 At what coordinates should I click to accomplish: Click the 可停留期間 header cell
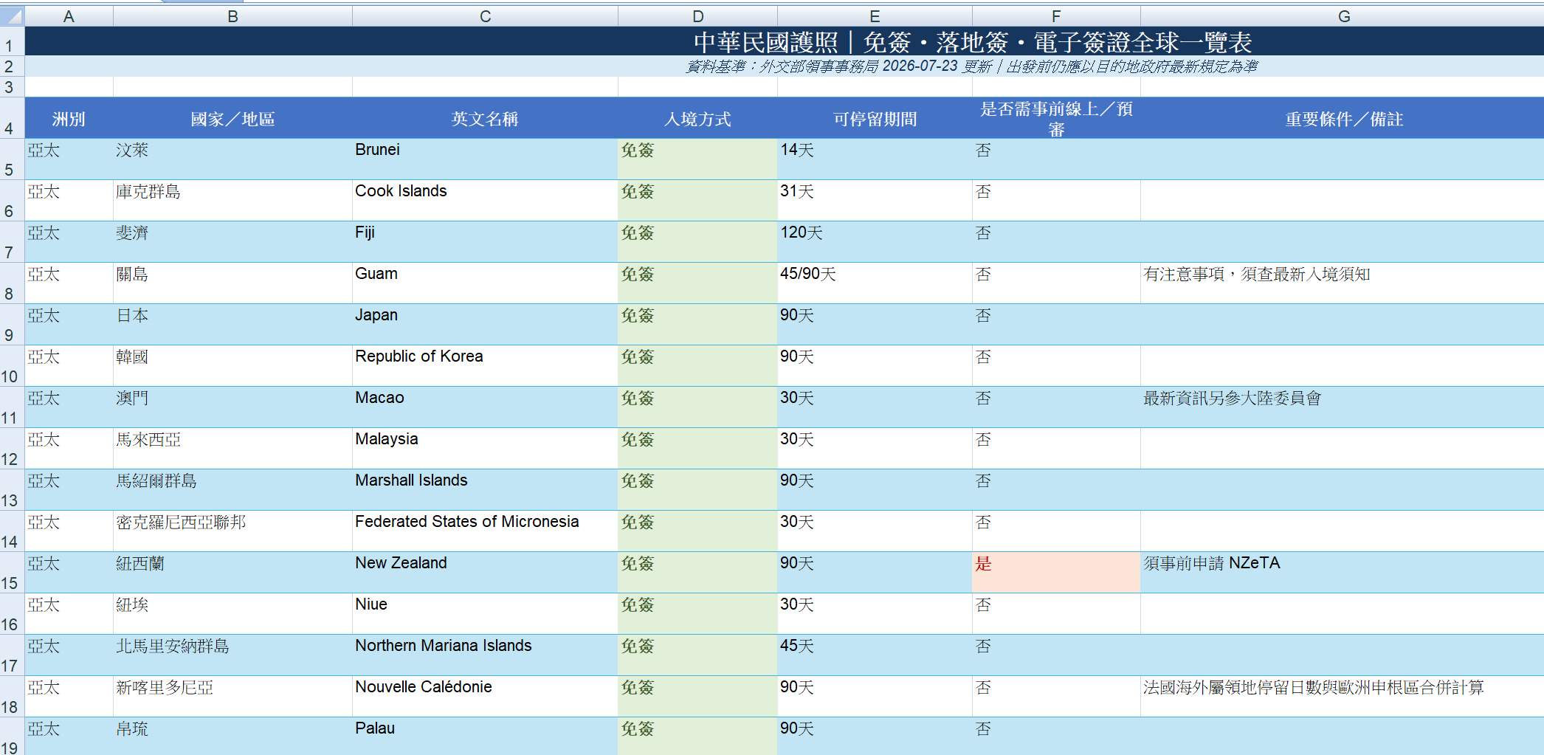[x=875, y=118]
